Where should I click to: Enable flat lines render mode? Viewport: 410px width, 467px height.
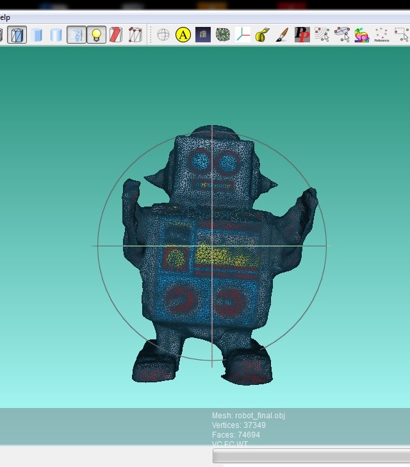17,35
